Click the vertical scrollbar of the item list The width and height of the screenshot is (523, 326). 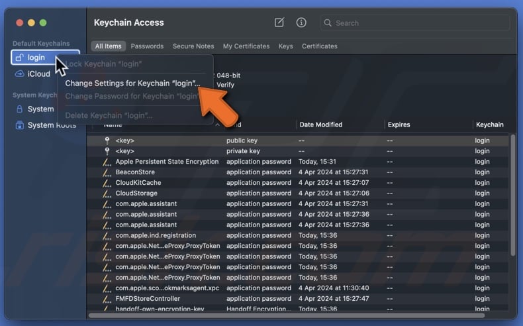[x=512, y=195]
